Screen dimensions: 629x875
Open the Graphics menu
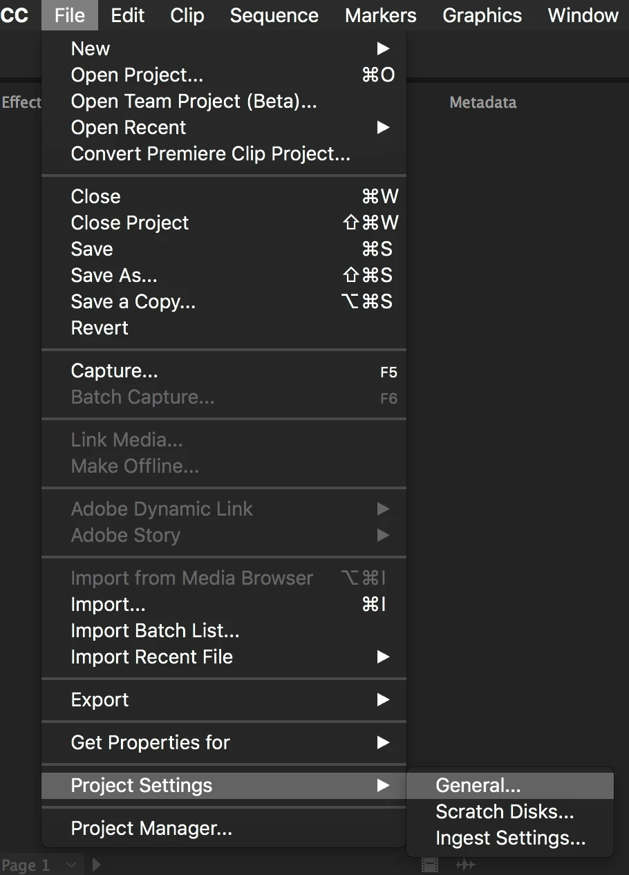482,15
